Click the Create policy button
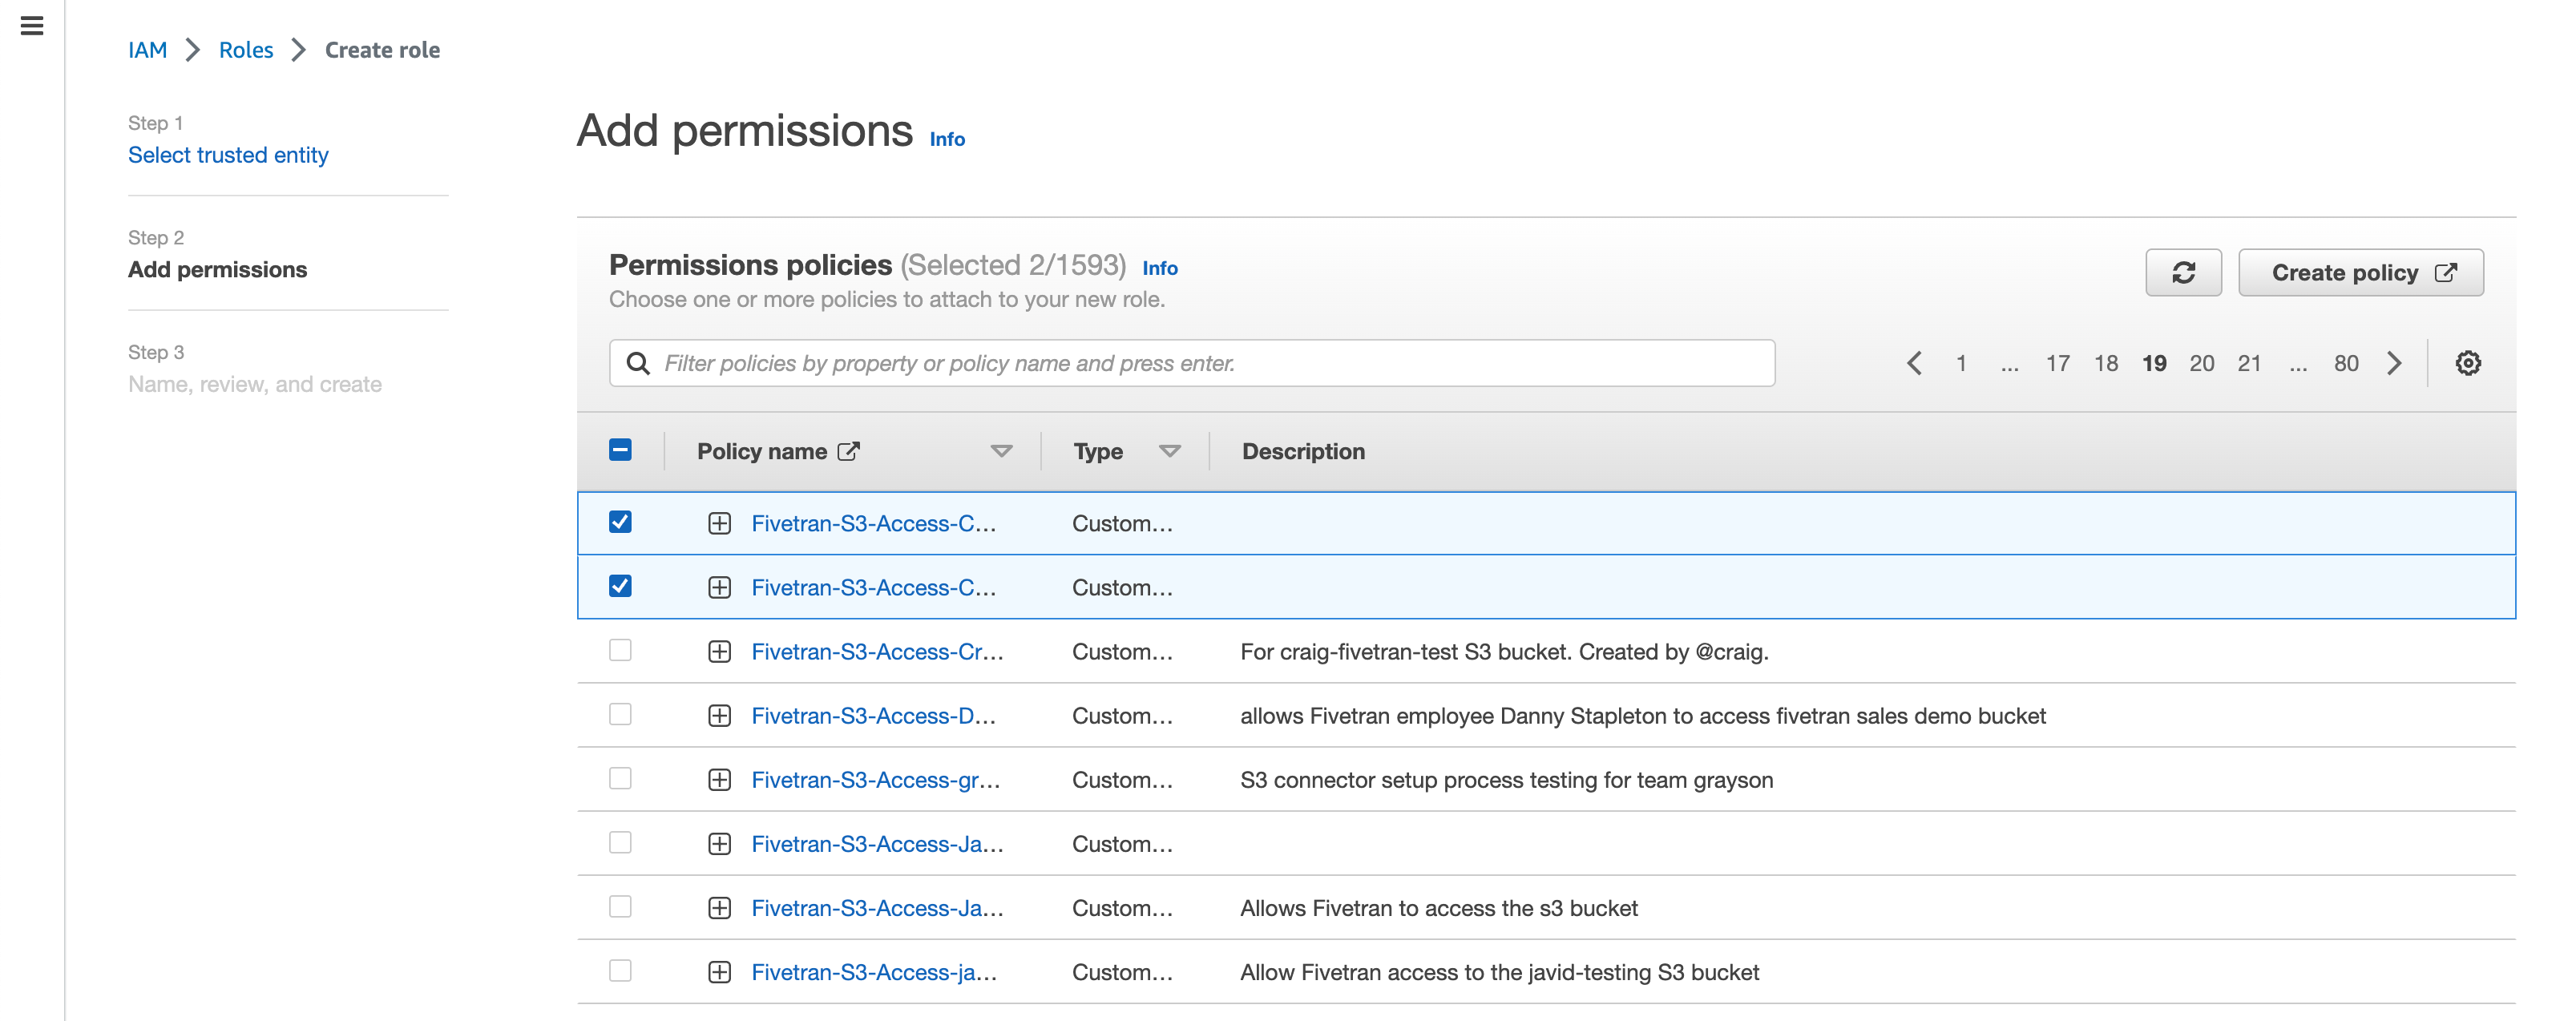The width and height of the screenshot is (2576, 1021). (x=2360, y=273)
